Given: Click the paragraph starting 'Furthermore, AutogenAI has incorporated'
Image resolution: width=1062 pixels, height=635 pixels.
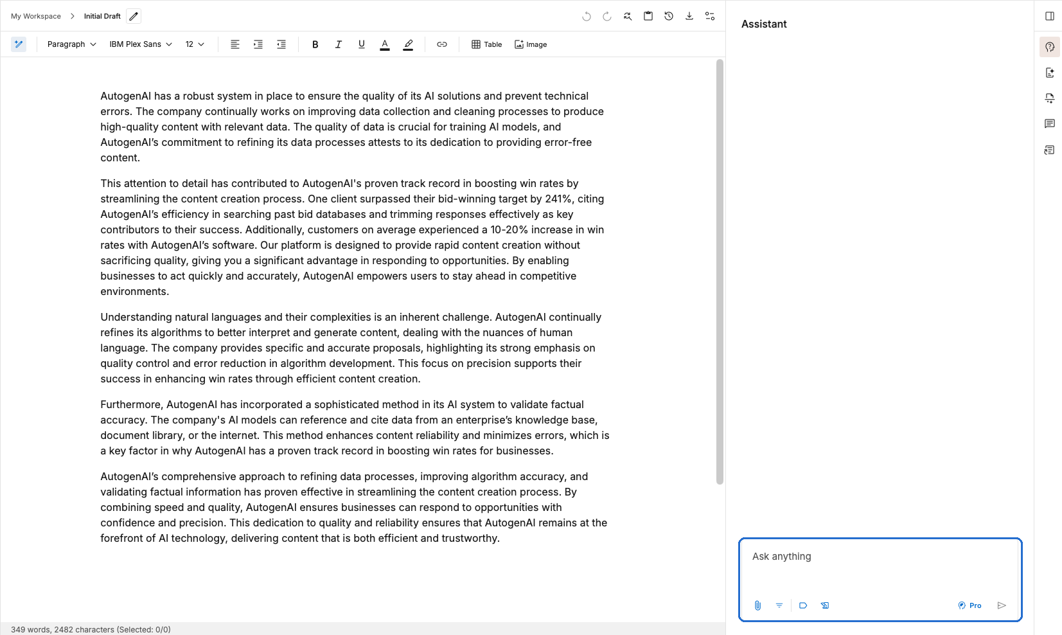Looking at the screenshot, I should (x=355, y=427).
